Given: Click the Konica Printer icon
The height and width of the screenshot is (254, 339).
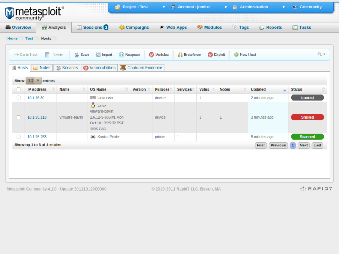Looking at the screenshot, I should pyautogui.click(x=93, y=137).
